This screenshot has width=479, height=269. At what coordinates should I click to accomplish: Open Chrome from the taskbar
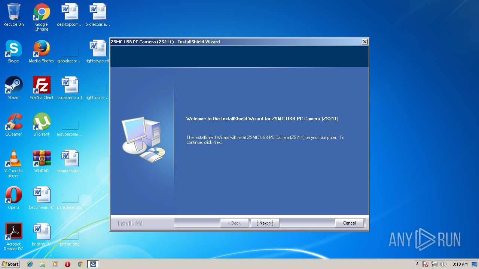tap(80, 264)
